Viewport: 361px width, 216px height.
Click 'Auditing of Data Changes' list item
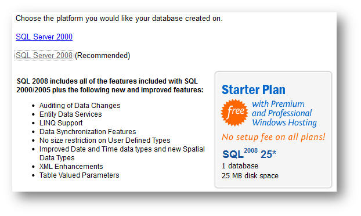80,106
